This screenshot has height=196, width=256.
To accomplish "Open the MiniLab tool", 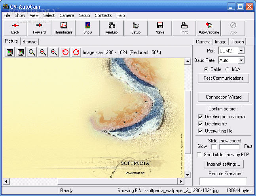I will pos(112,28).
